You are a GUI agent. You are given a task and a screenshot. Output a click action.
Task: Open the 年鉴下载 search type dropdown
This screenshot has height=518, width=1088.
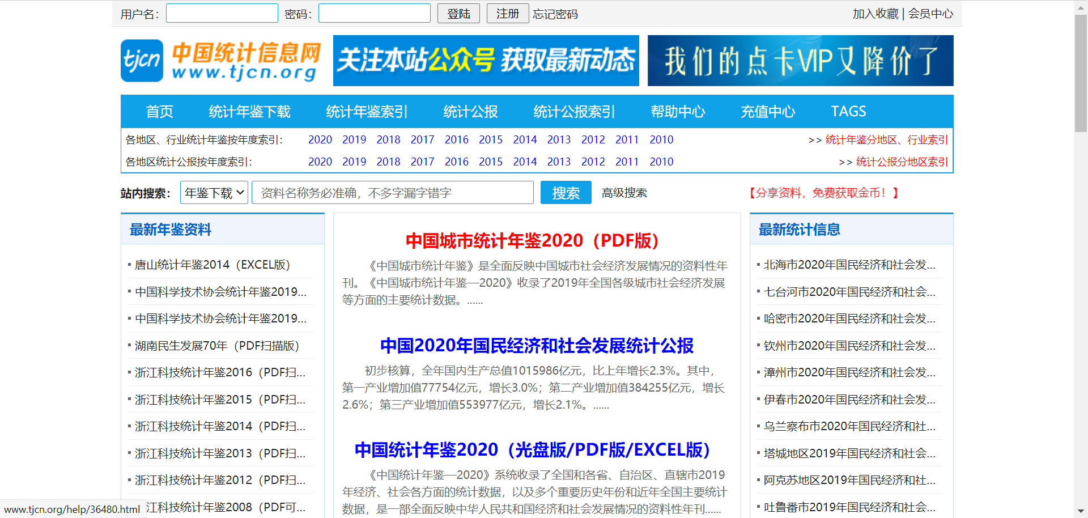point(214,193)
